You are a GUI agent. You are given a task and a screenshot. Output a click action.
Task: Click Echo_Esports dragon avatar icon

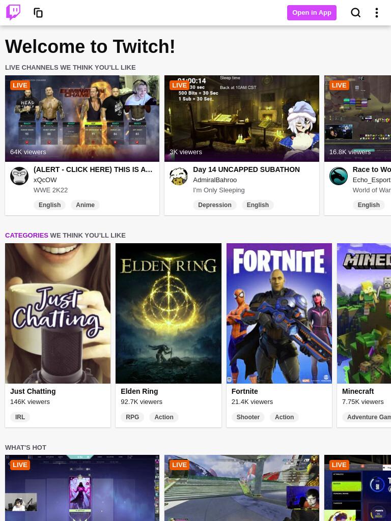click(x=339, y=176)
